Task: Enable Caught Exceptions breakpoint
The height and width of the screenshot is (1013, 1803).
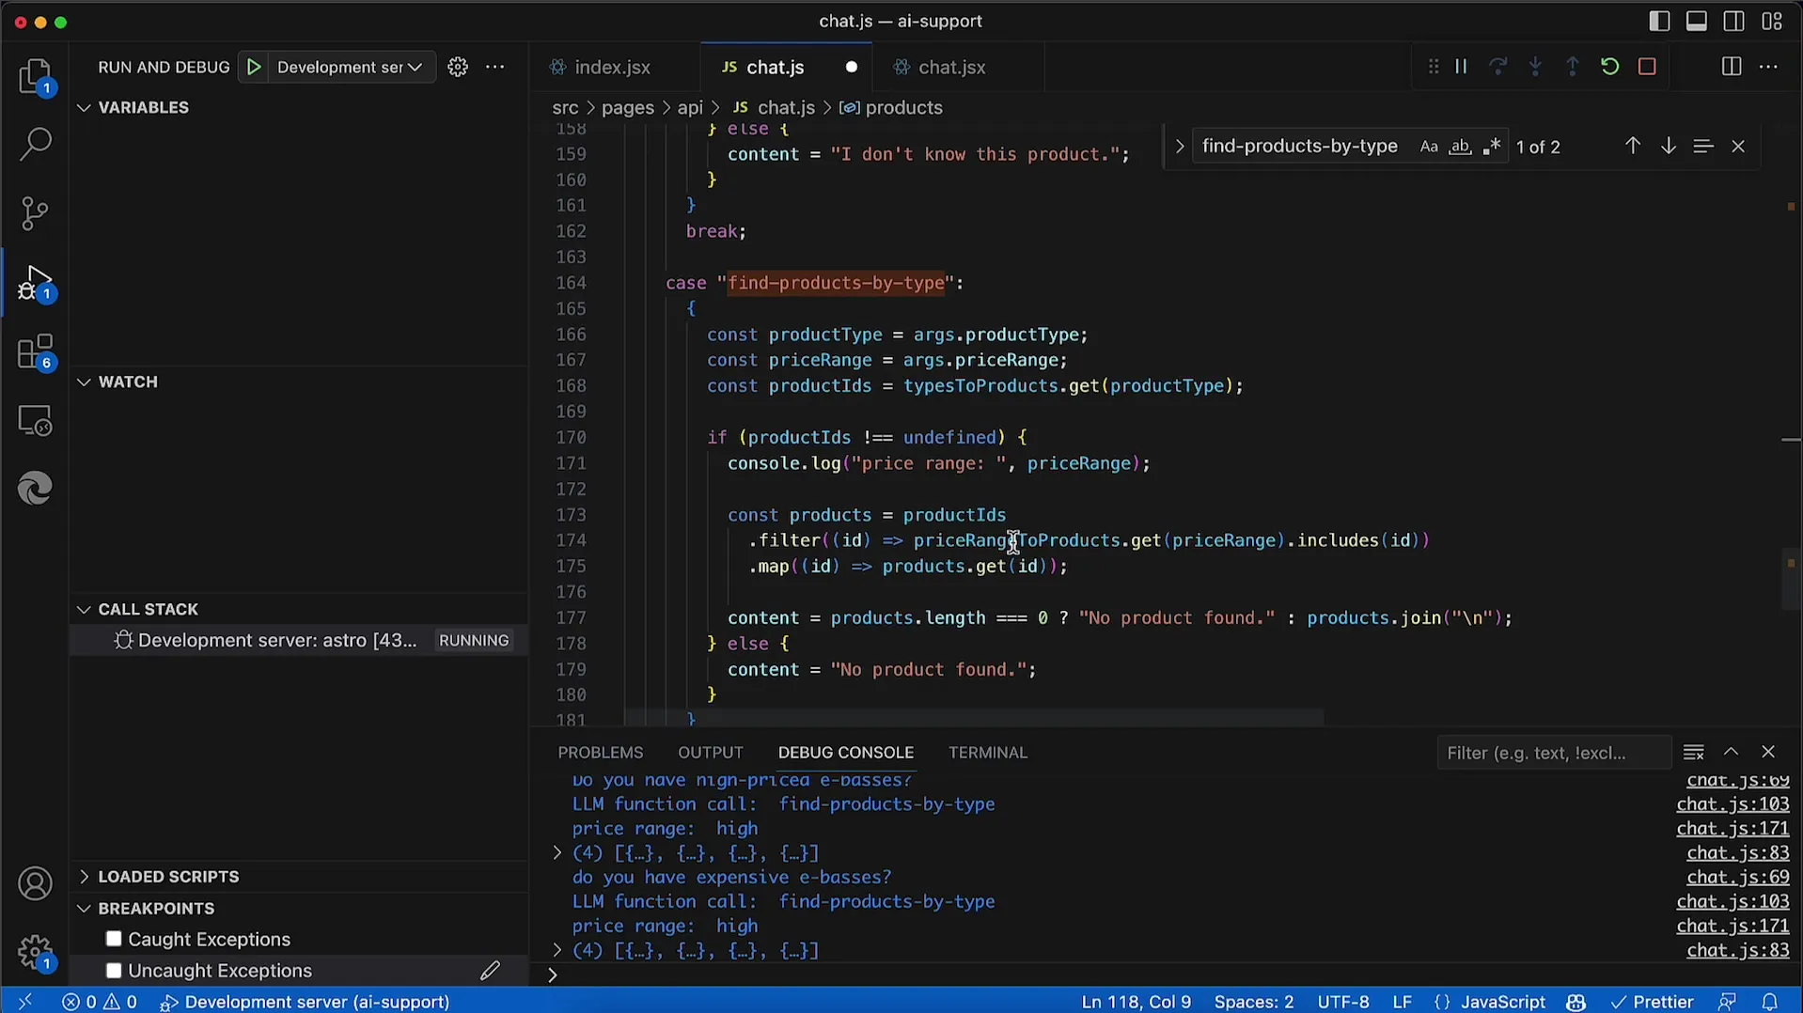Action: [114, 939]
